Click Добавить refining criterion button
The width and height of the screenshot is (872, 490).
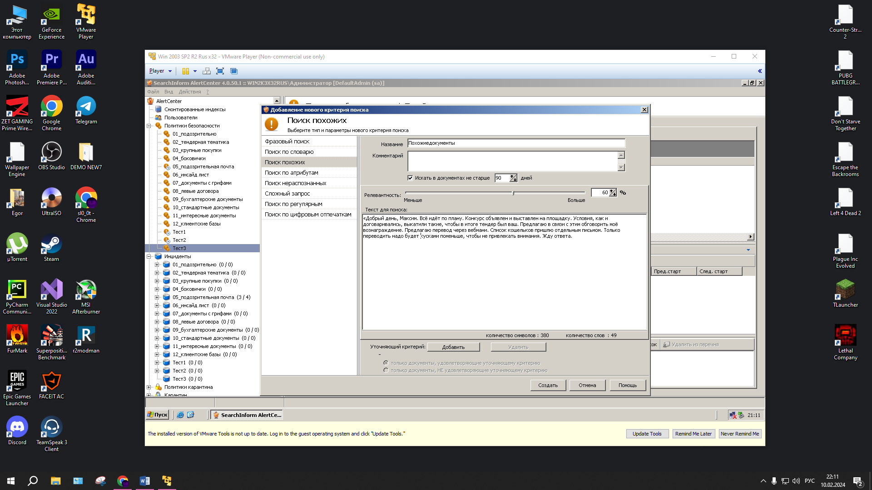[453, 347]
